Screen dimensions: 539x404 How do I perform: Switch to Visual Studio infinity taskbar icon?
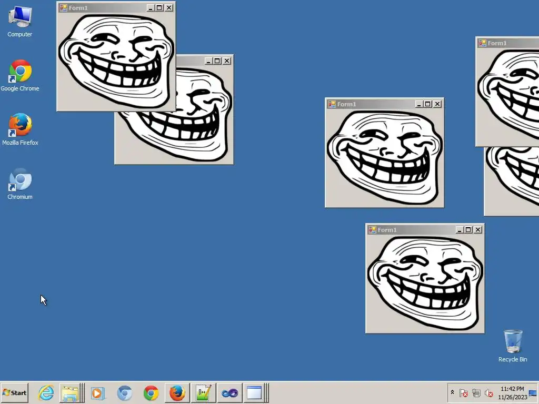(x=229, y=392)
